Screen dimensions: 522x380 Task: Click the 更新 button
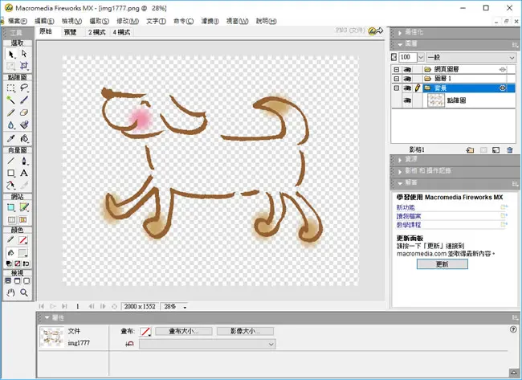click(x=442, y=264)
